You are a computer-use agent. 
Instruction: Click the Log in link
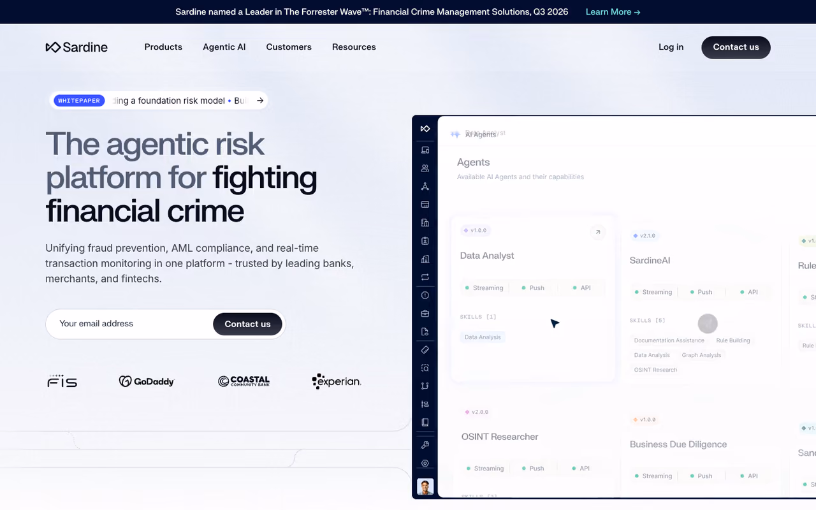(671, 47)
